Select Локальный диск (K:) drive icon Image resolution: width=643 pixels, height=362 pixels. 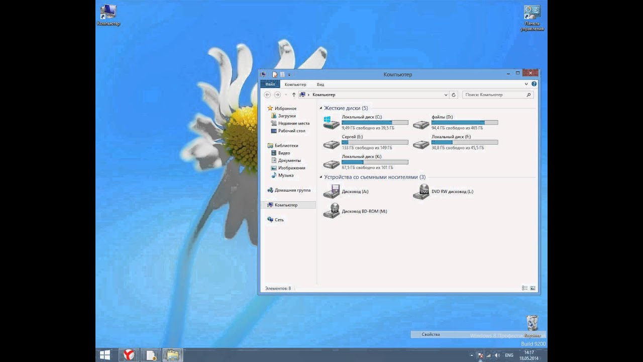tap(331, 164)
